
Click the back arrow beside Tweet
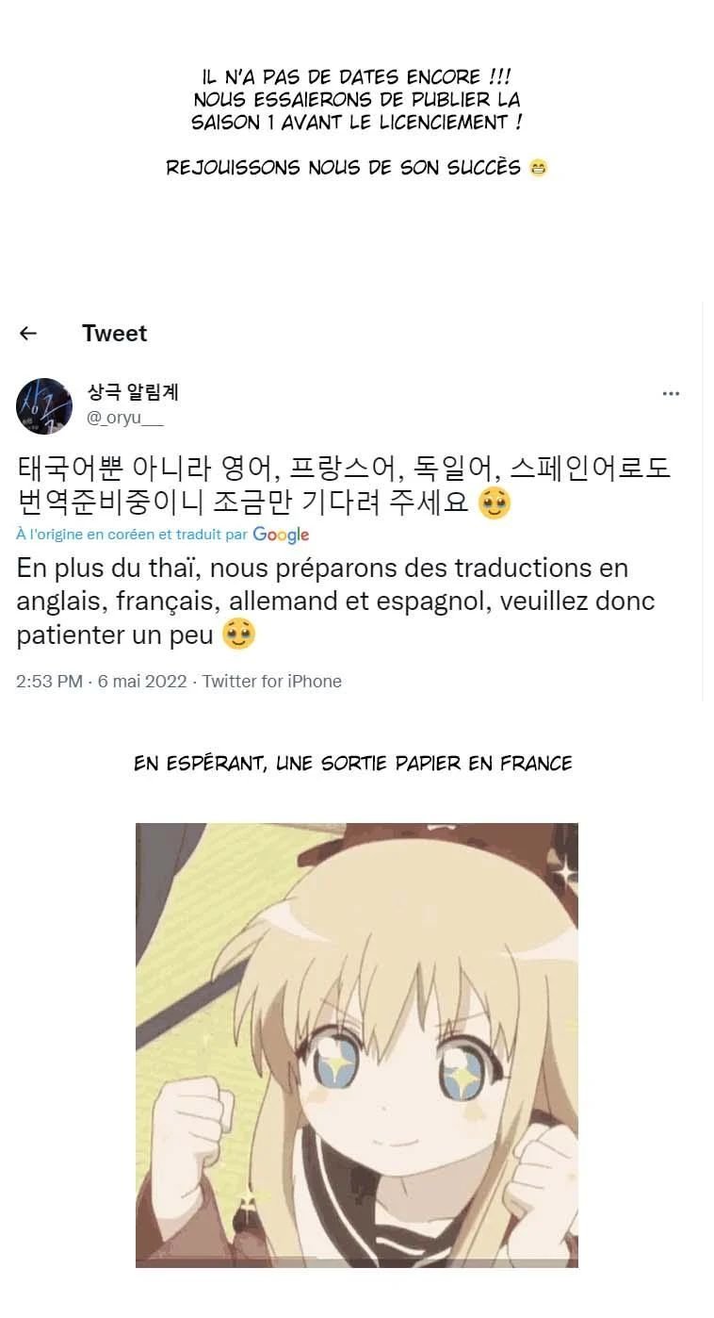tap(28, 333)
